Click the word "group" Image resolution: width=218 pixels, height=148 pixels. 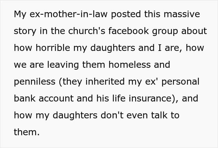165,32
